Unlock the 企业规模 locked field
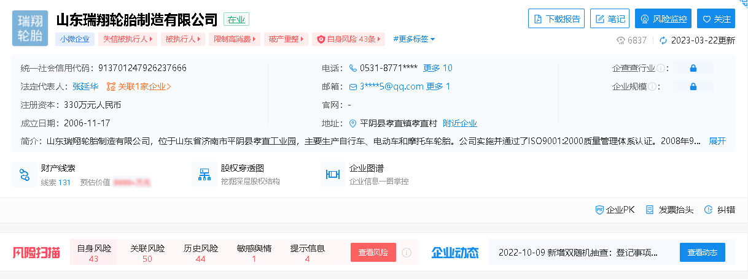The width and height of the screenshot is (748, 279). [x=693, y=86]
